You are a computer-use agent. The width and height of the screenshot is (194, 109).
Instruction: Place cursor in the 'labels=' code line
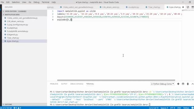coord(119,14)
